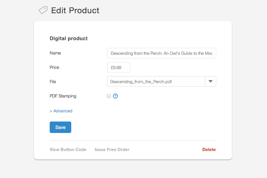Open the PDF Stamping help question mark
The height and width of the screenshot is (178, 267).
[x=116, y=96]
